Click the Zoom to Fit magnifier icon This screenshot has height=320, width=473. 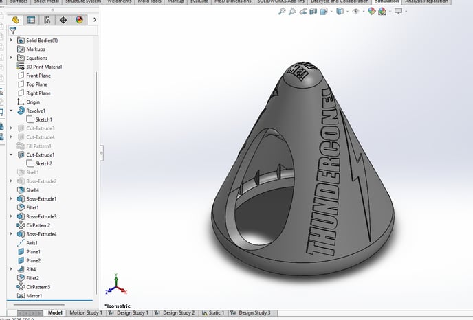click(282, 12)
